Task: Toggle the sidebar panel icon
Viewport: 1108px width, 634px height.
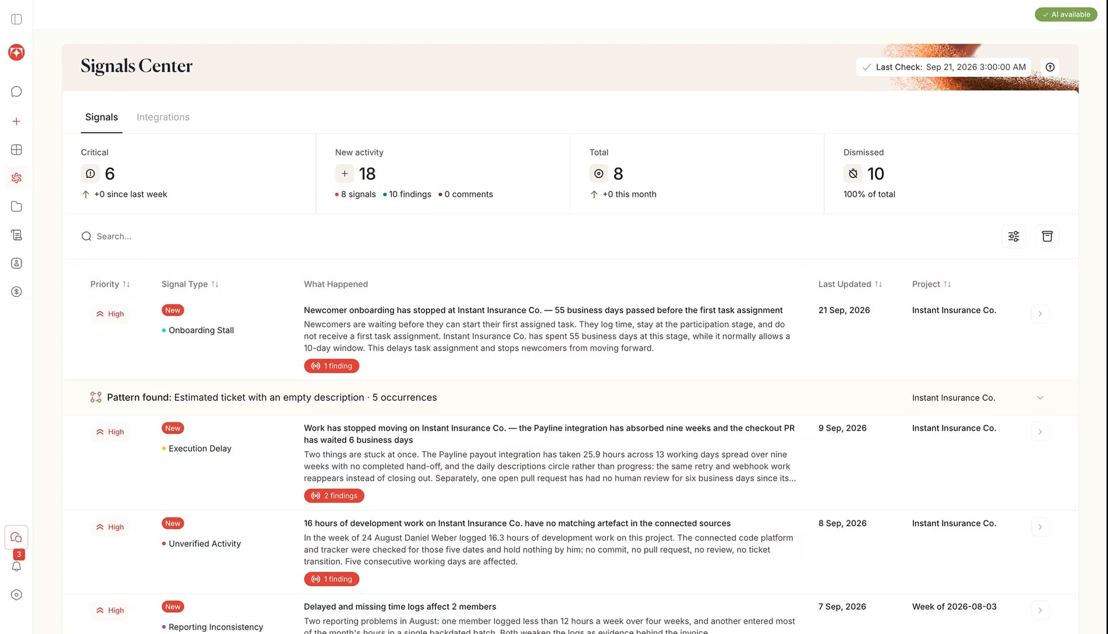Action: pyautogui.click(x=16, y=19)
